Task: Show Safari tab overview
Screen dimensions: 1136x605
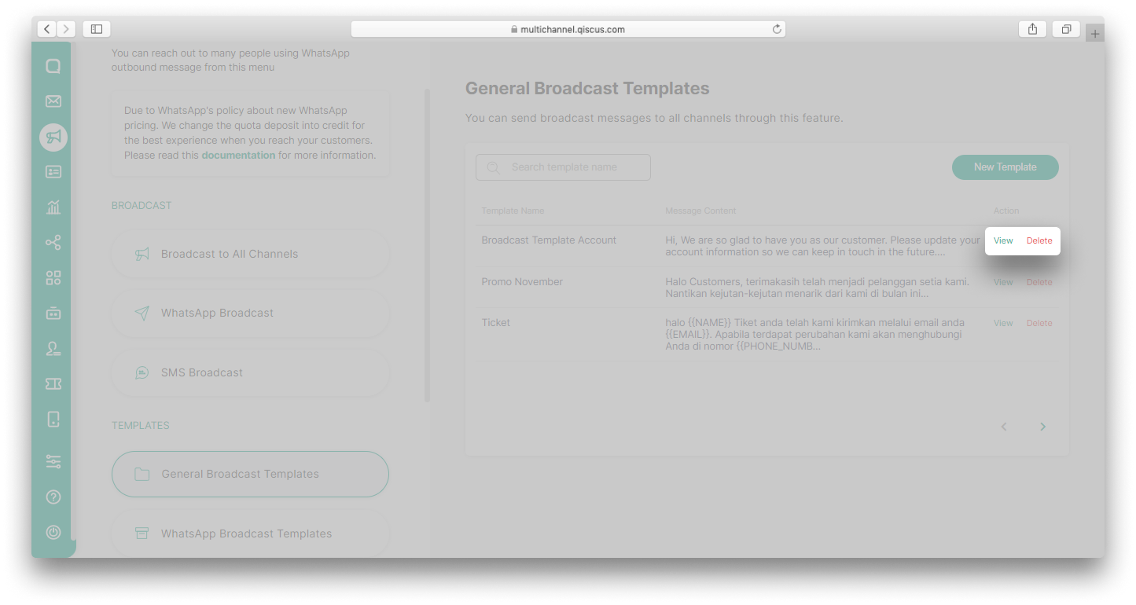Action: click(x=1066, y=29)
